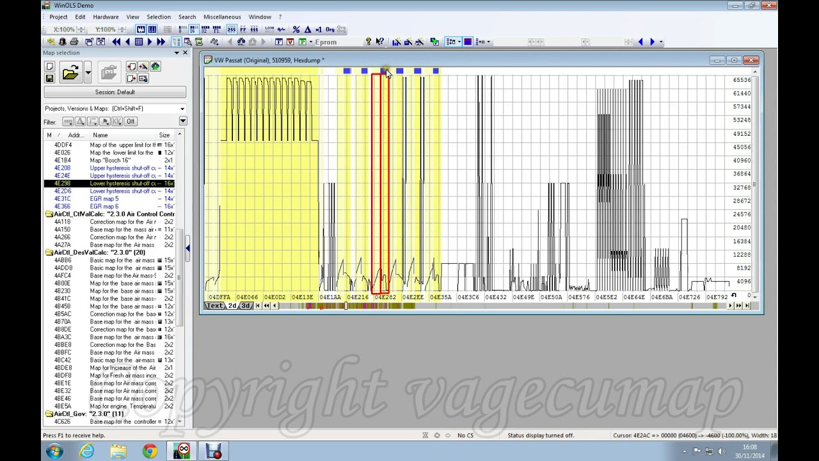The height and width of the screenshot is (461, 819).
Task: Click the Windows Start button
Action: tap(54, 452)
